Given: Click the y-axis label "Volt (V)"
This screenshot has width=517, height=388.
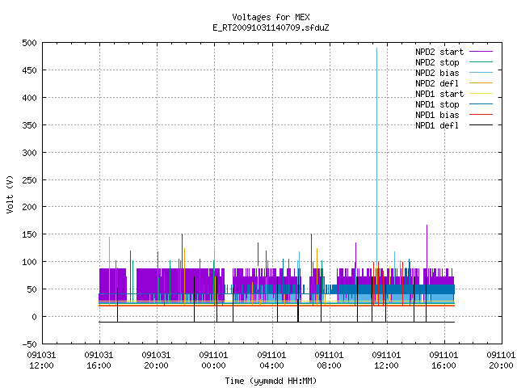Looking at the screenshot, I should (x=10, y=194).
